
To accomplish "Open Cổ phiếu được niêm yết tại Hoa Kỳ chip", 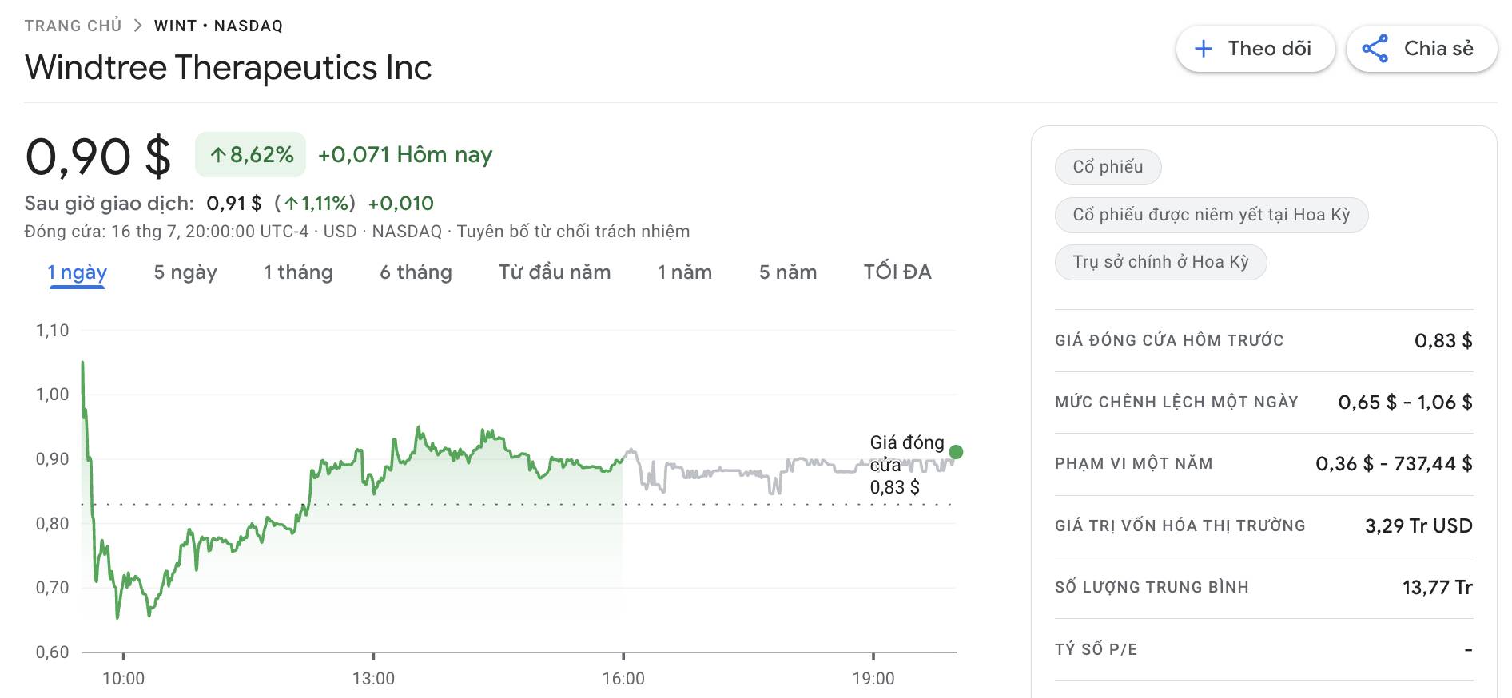I will pyautogui.click(x=1211, y=215).
